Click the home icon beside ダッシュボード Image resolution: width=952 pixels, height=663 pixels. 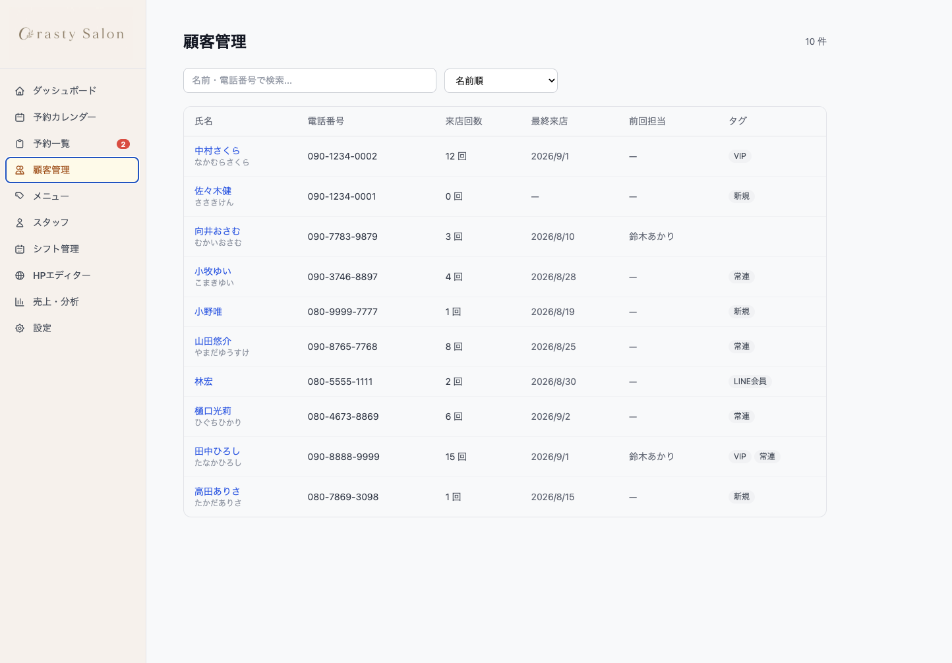pos(20,91)
